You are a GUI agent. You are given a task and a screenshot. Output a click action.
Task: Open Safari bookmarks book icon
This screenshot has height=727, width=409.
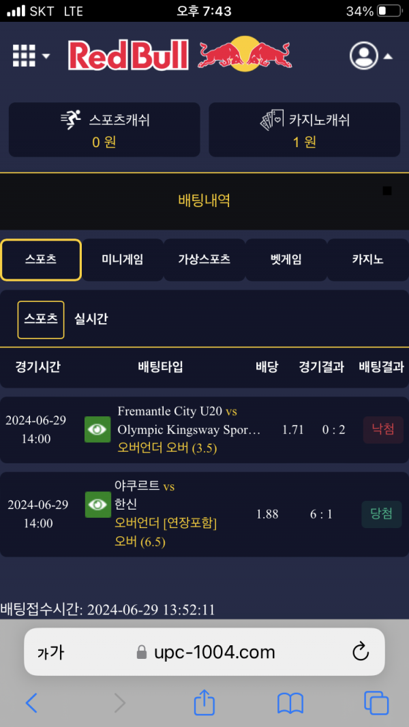(290, 703)
